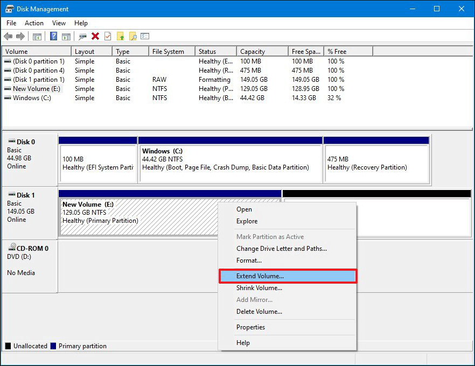Screen dimensions: 475x366
Task: Toggle the Show/Hide Console Tree toolbar icon
Action: pos(37,36)
